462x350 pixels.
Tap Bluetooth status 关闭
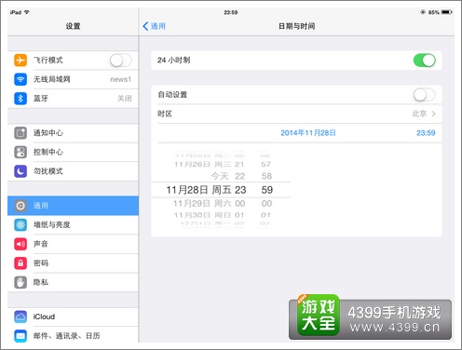pos(124,99)
